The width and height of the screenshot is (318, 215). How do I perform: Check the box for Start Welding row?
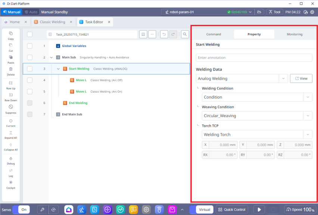click(30, 69)
